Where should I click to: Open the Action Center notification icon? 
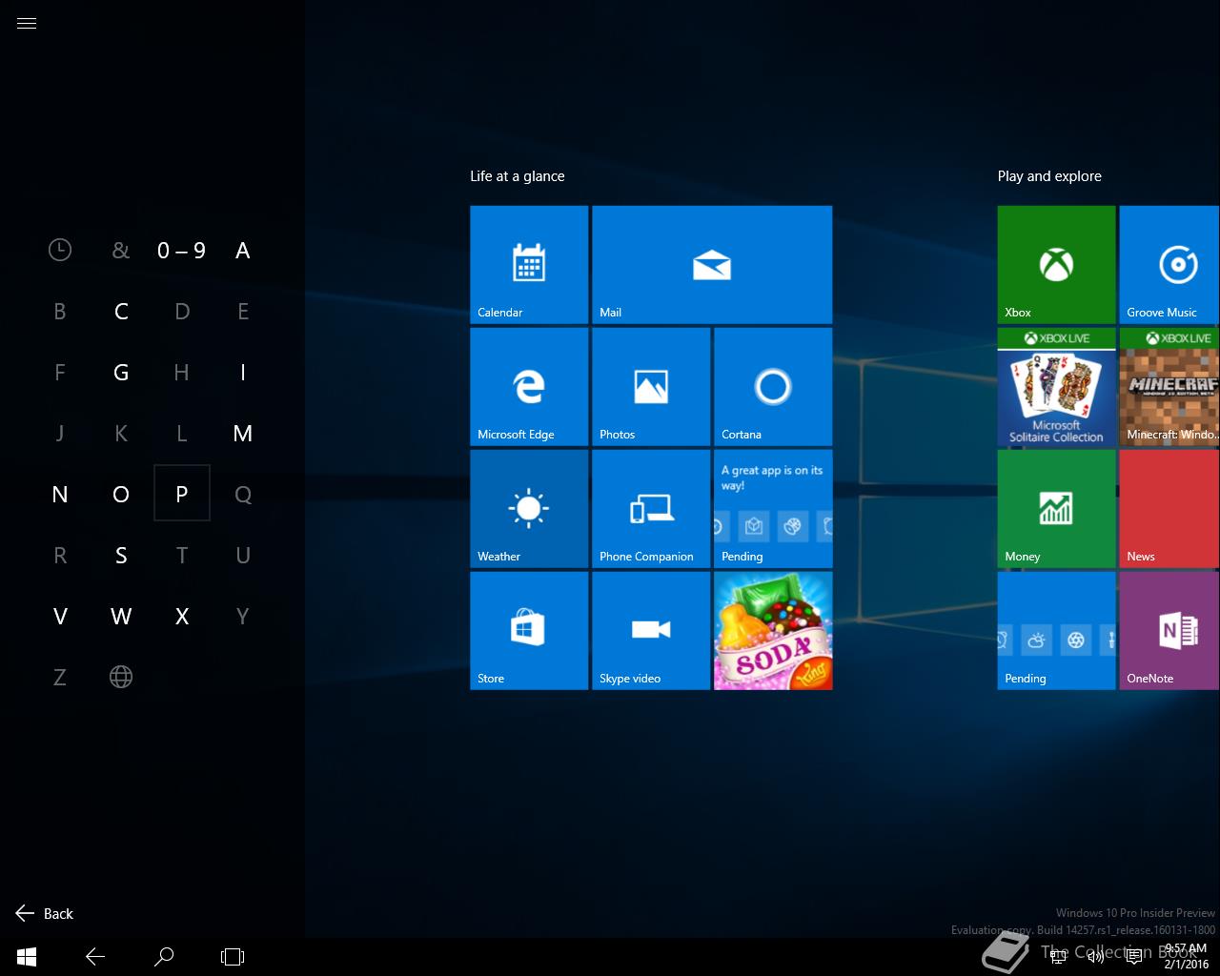coord(1134,957)
